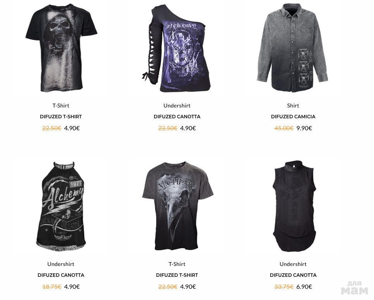Screen dimensions: 374x300
Task: Click DIFUZED T-SHIRT title under raven skull shirt
Action: click(x=177, y=275)
